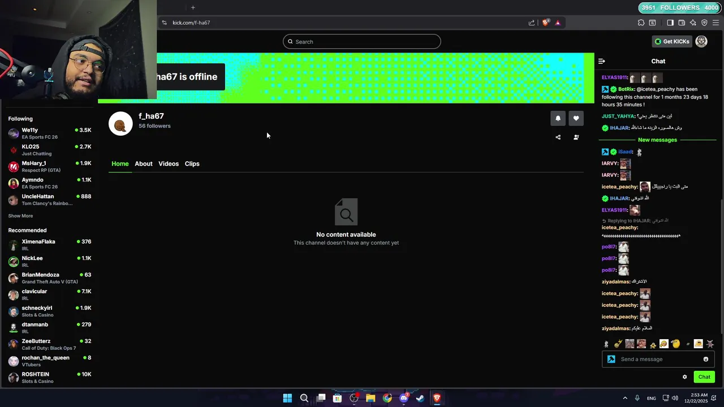Open Aymndo channel in Following
Screen dimensions: 724x407
pyautogui.click(x=50, y=183)
